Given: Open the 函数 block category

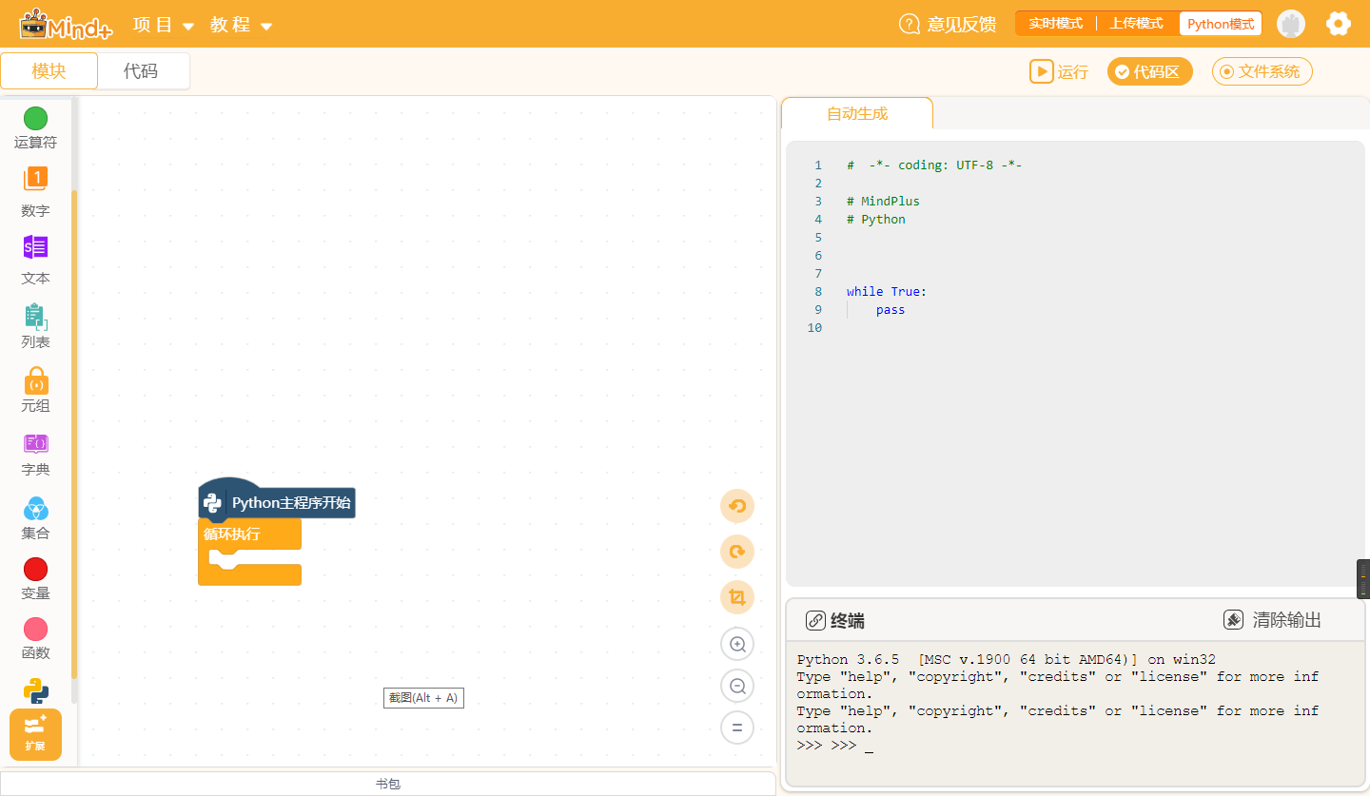Looking at the screenshot, I should tap(35, 639).
